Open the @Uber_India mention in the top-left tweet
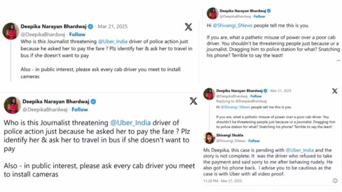This screenshot has height=192, width=342. (x=112, y=42)
